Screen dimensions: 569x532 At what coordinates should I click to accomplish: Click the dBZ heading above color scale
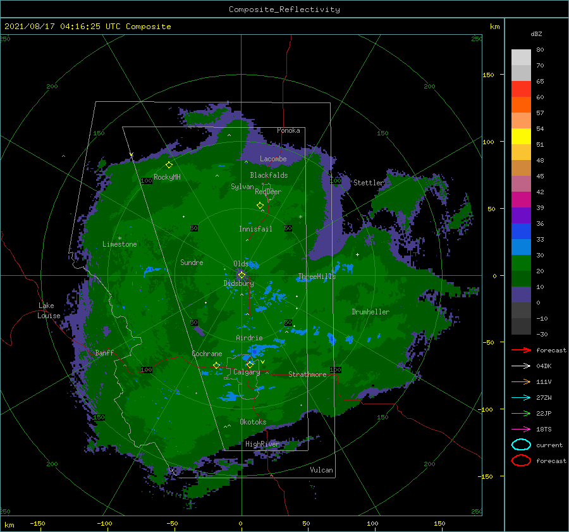pos(536,34)
